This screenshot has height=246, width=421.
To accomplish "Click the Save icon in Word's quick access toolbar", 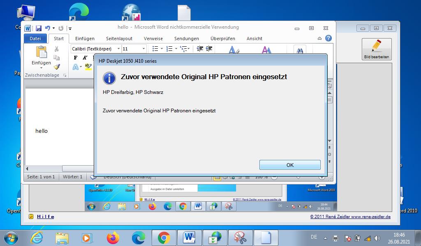I will click(x=39, y=28).
